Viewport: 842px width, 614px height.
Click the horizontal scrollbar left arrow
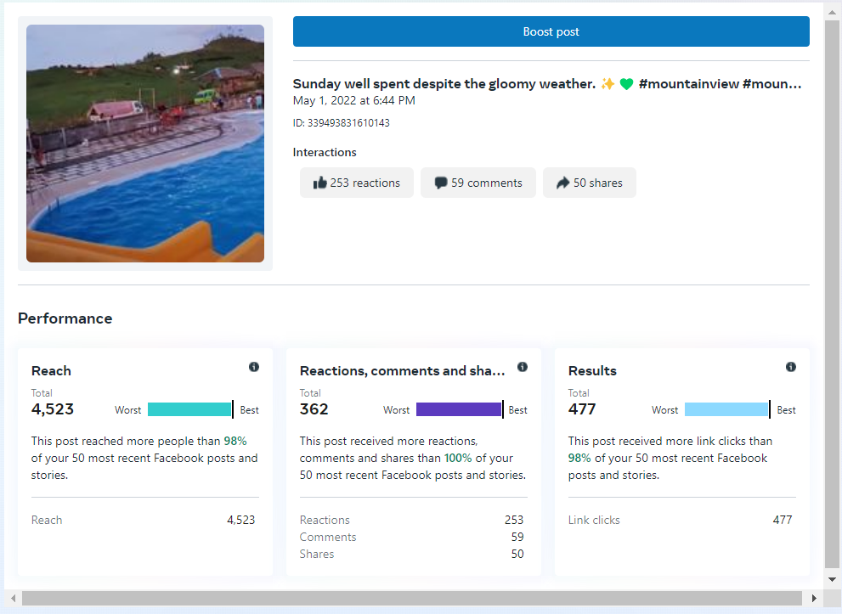pos(12,599)
